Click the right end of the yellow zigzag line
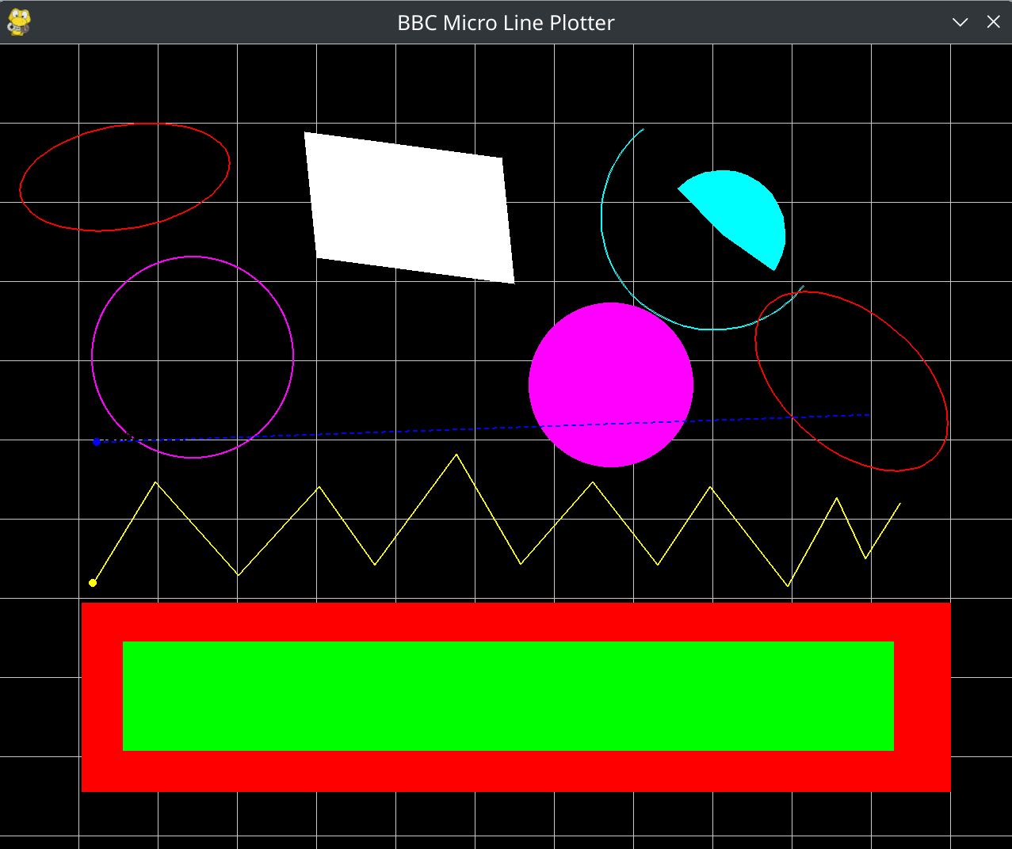This screenshot has width=1012, height=849. point(899,503)
